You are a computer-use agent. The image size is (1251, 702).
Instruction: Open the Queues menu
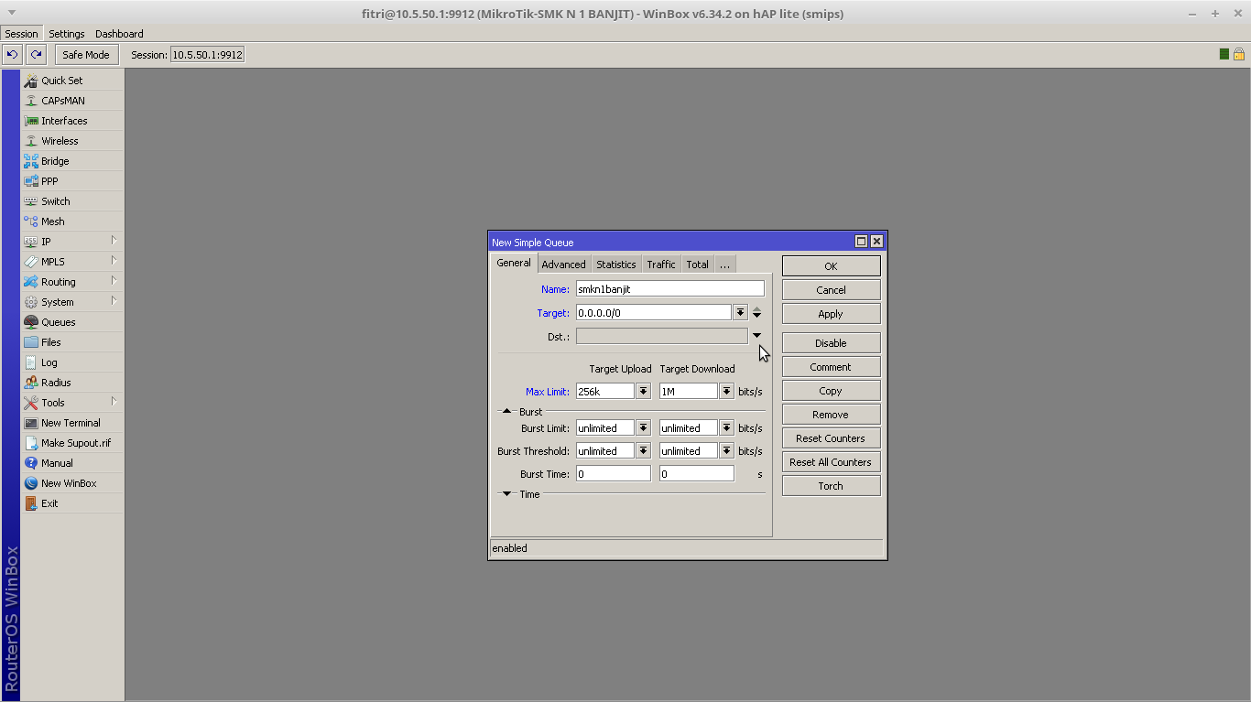[x=71, y=322]
